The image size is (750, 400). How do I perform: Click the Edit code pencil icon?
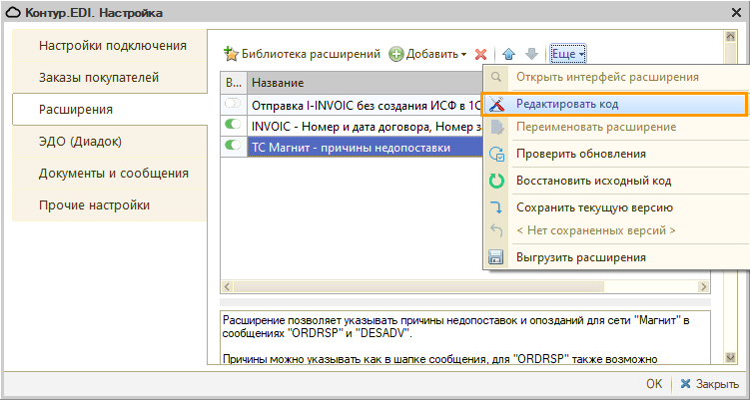496,103
